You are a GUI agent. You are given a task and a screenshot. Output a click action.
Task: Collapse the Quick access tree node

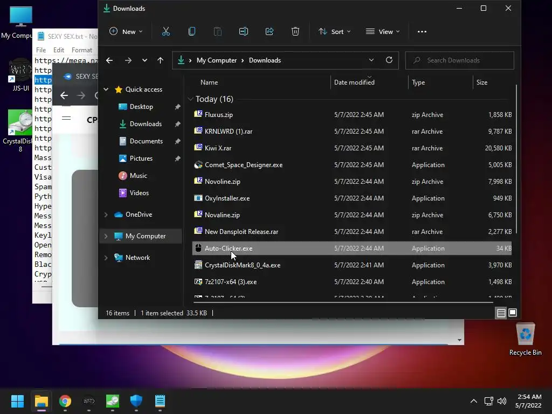click(x=106, y=89)
